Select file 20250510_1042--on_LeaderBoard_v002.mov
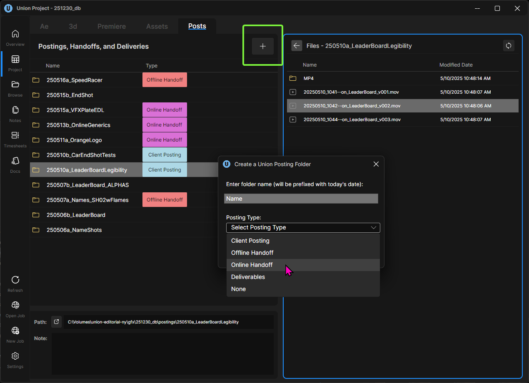 403,106
